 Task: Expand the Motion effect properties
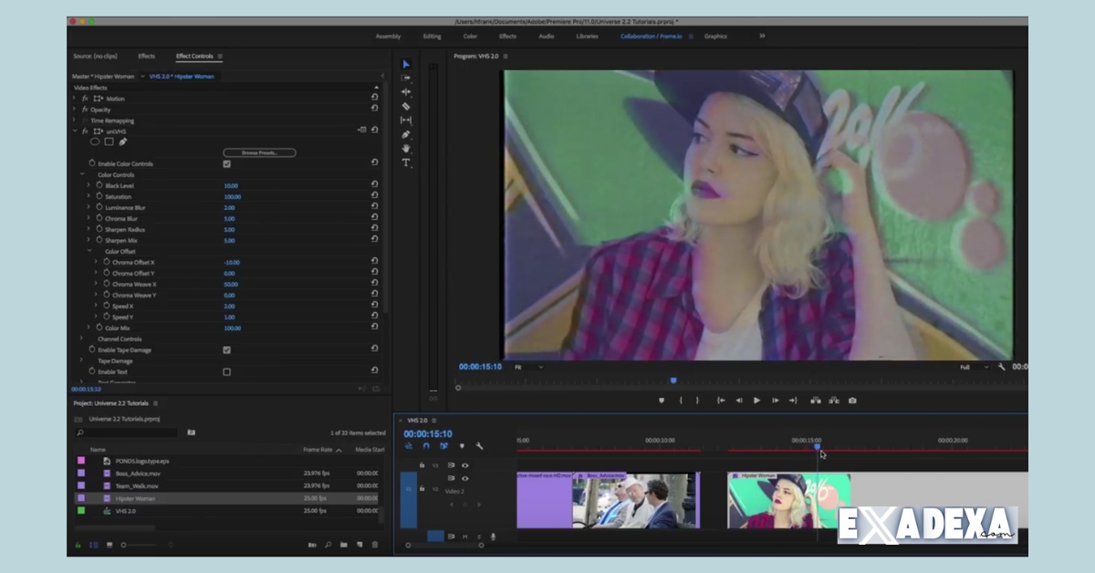click(x=74, y=99)
